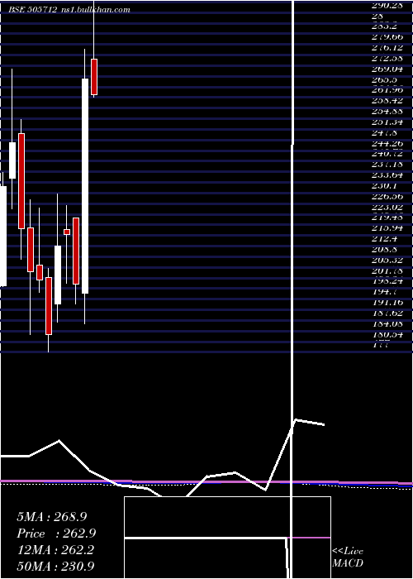The image size is (413, 579).
Task: Click the 205.32 price axis label
Action: coord(387,260)
